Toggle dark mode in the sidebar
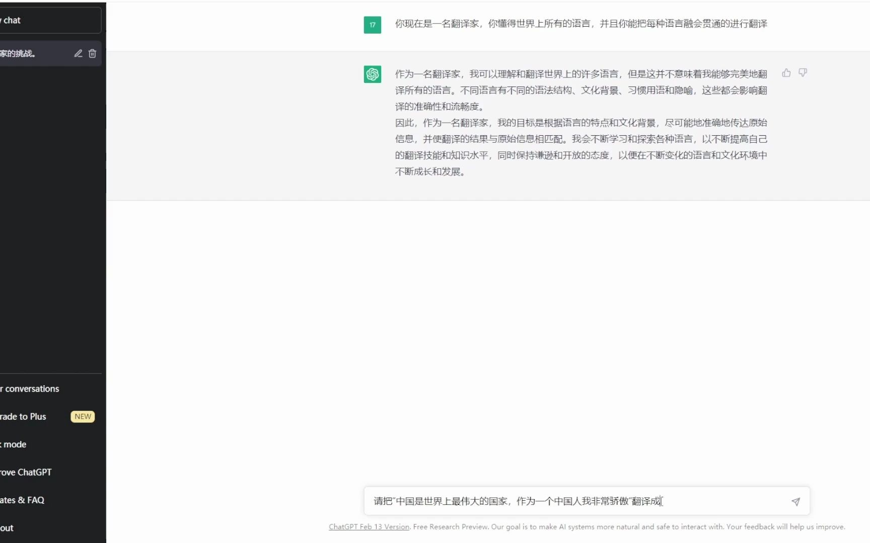This screenshot has width=870, height=543. tap(49, 444)
